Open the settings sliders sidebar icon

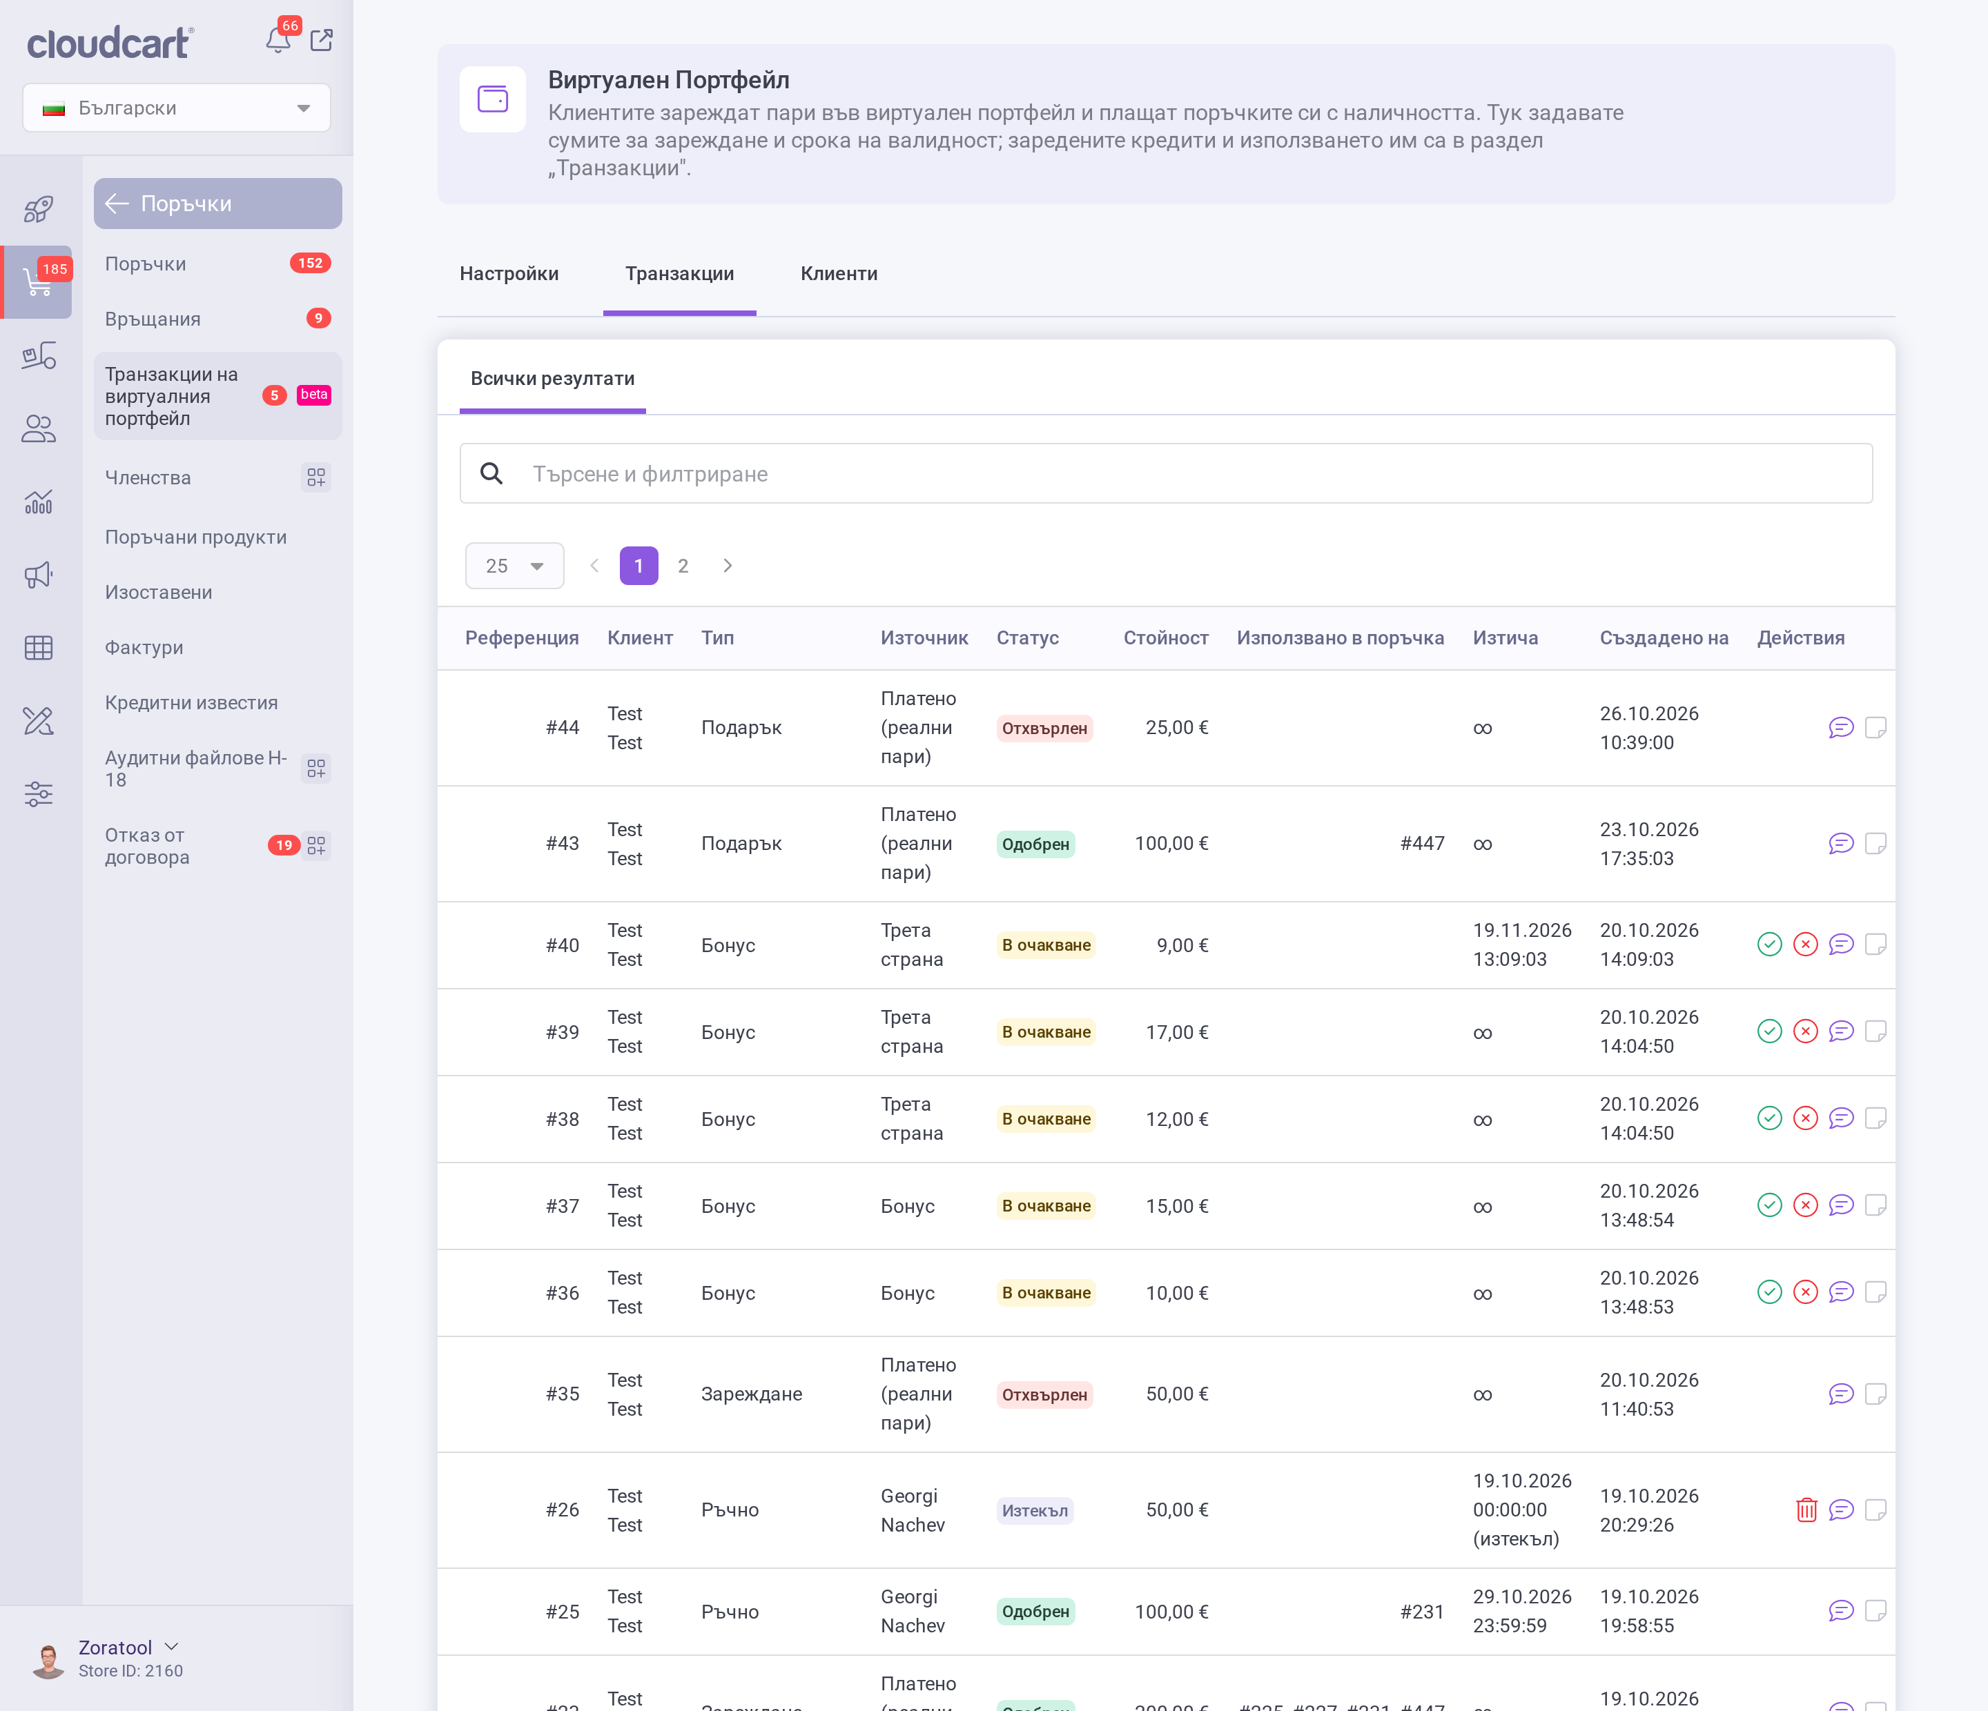pos(39,794)
